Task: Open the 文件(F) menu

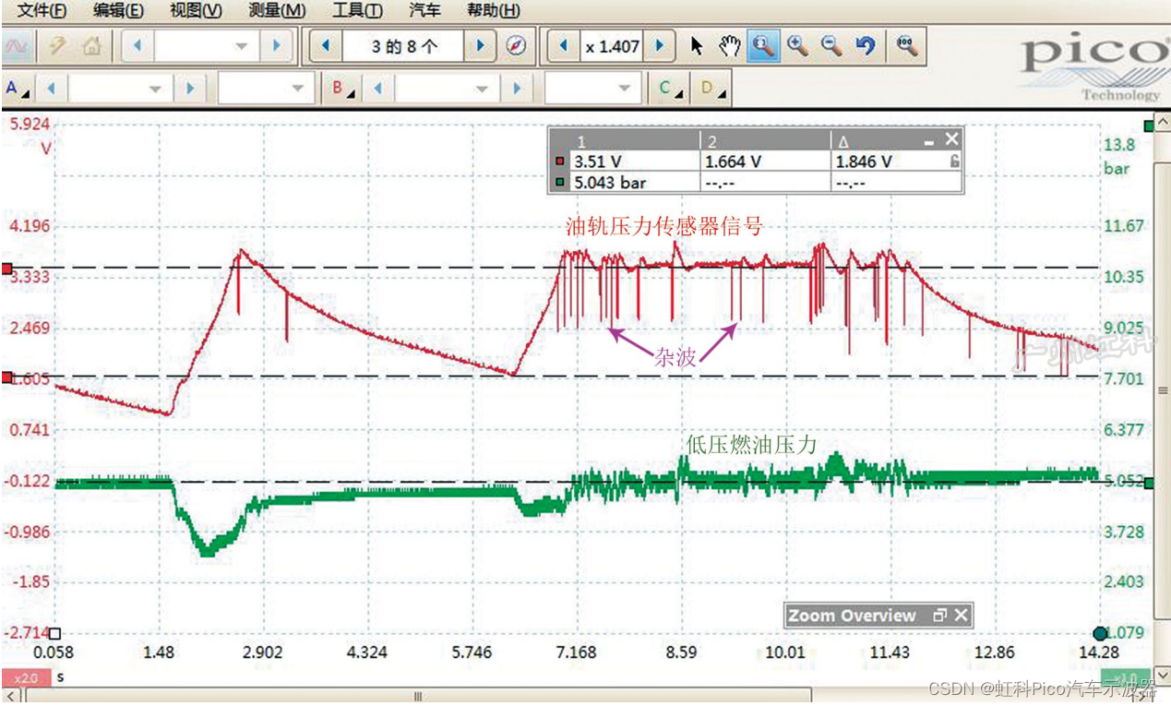Action: click(x=42, y=11)
